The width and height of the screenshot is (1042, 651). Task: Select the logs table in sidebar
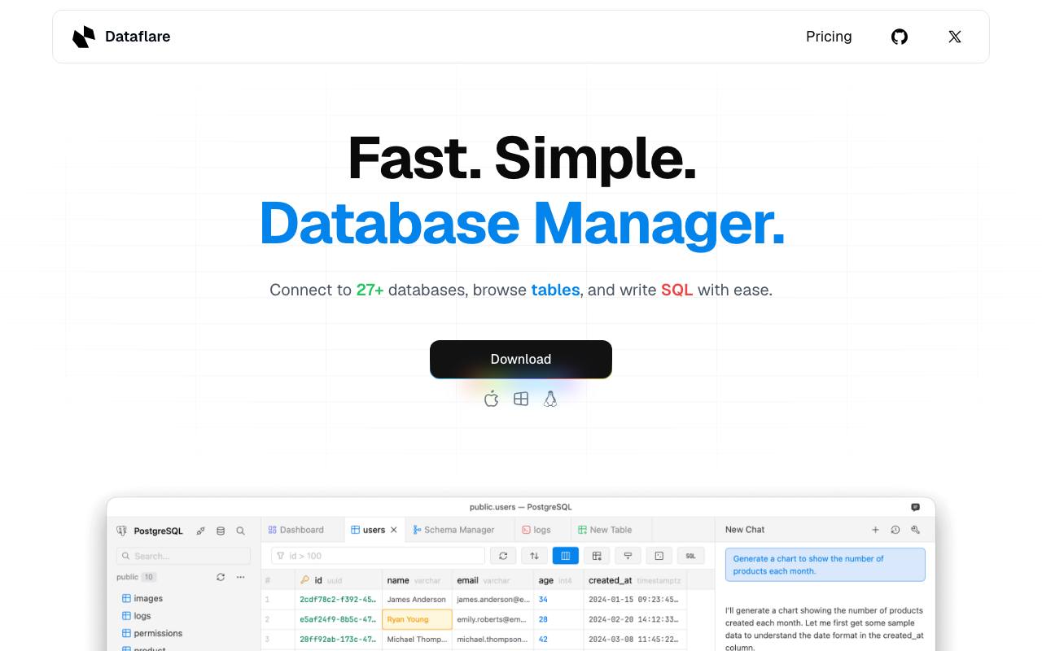137,616
